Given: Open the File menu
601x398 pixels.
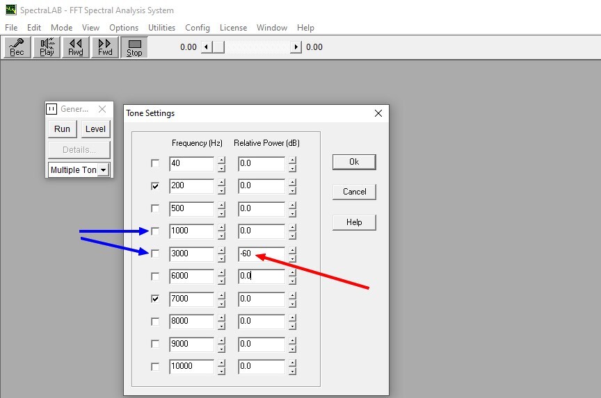Looking at the screenshot, I should click(x=11, y=28).
